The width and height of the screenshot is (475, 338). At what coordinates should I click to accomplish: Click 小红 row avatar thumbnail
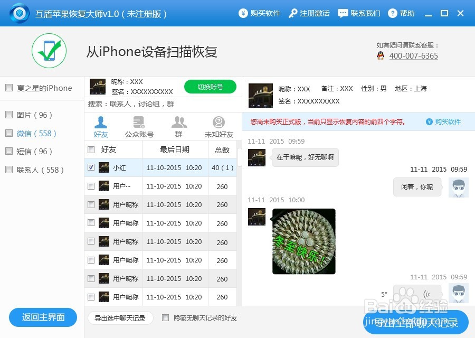point(104,167)
